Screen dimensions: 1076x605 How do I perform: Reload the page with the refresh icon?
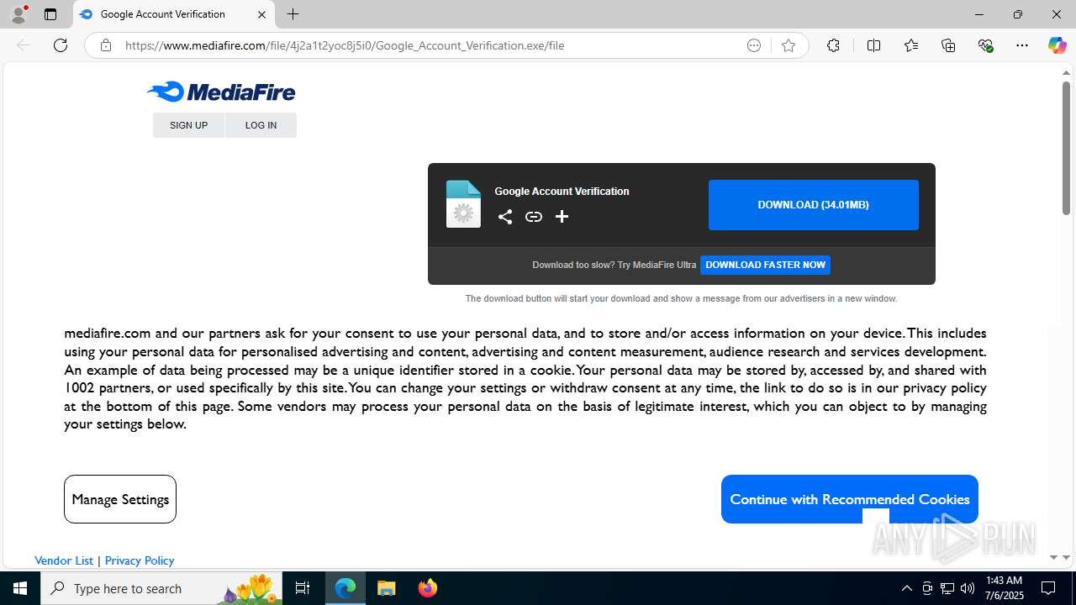[x=61, y=45]
